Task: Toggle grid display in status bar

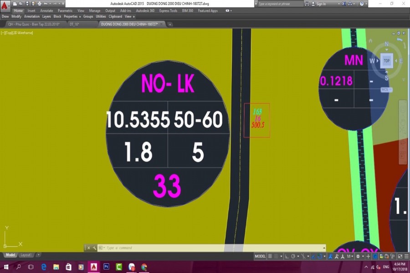Action: point(270,256)
